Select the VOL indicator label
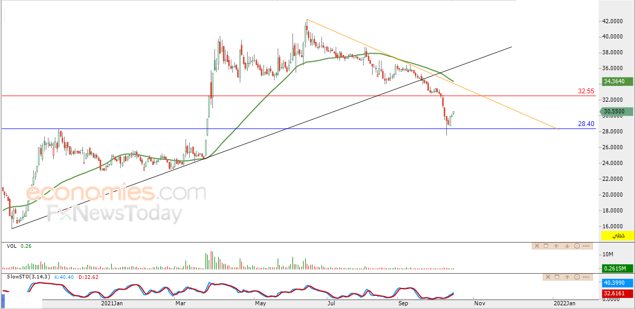 tap(11, 246)
